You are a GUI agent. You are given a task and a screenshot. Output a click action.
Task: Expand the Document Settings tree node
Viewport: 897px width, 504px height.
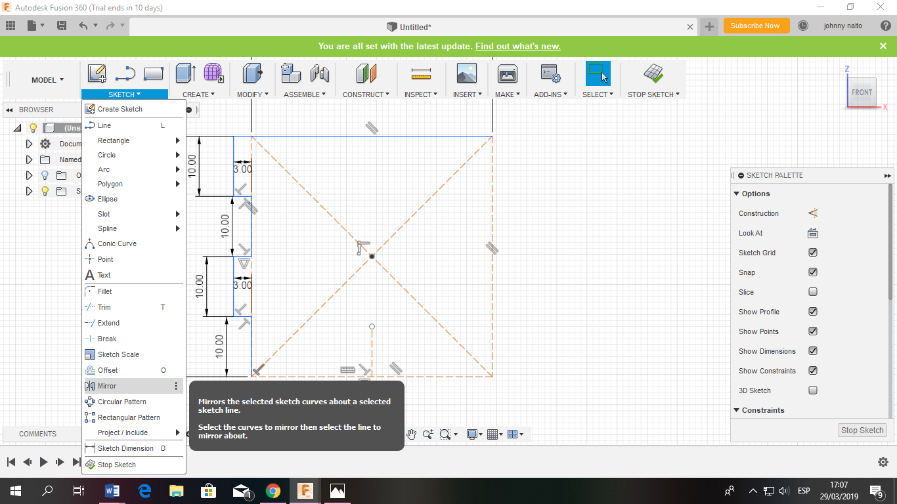29,144
